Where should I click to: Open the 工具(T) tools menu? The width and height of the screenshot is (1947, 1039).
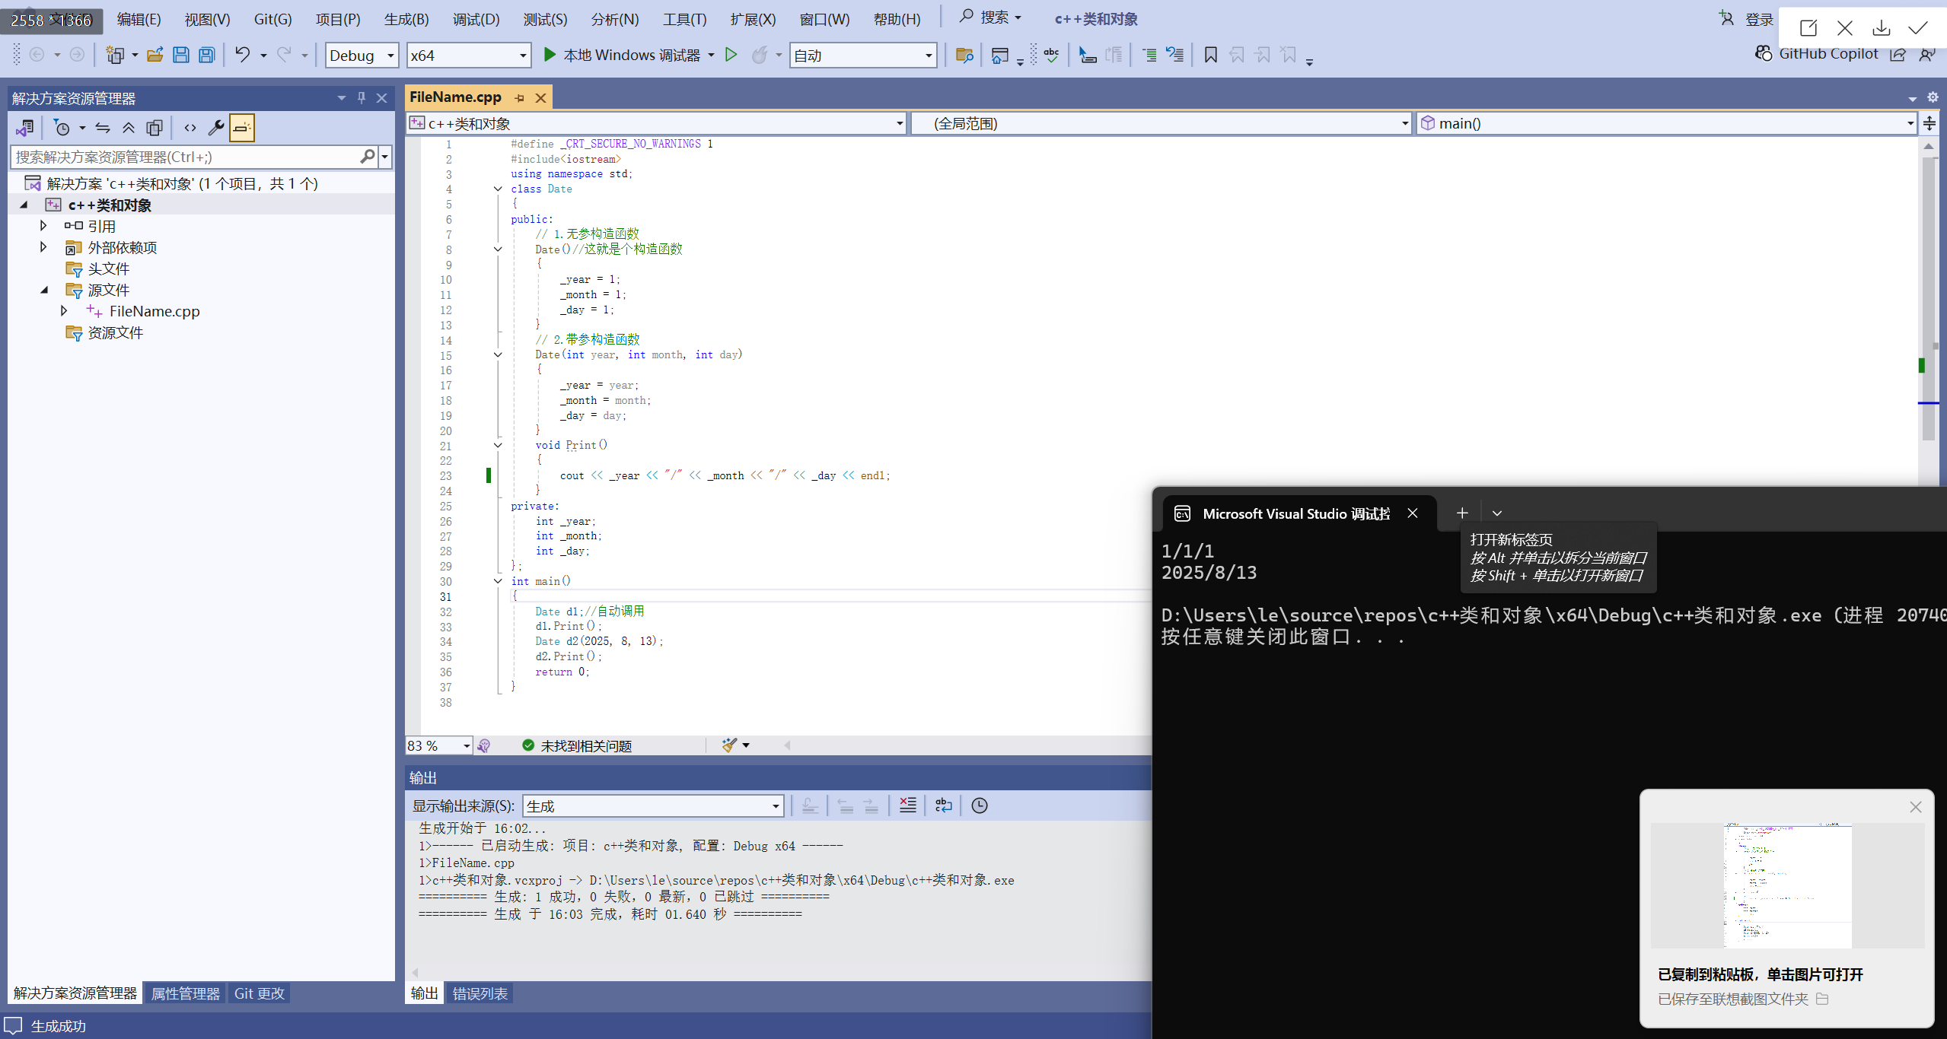[x=684, y=19]
